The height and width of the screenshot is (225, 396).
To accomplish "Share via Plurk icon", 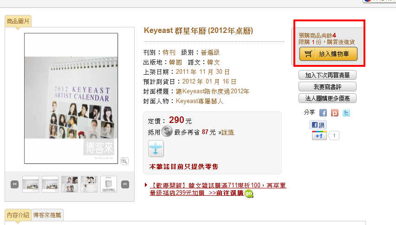I will [335, 113].
